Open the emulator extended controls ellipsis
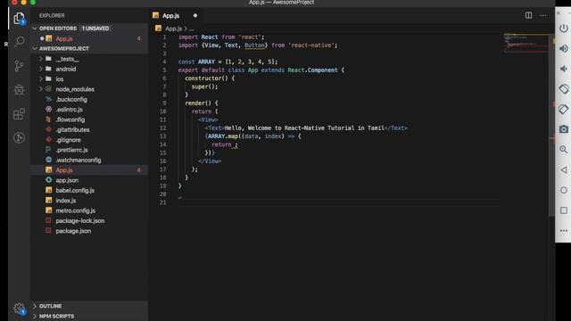 [x=563, y=231]
